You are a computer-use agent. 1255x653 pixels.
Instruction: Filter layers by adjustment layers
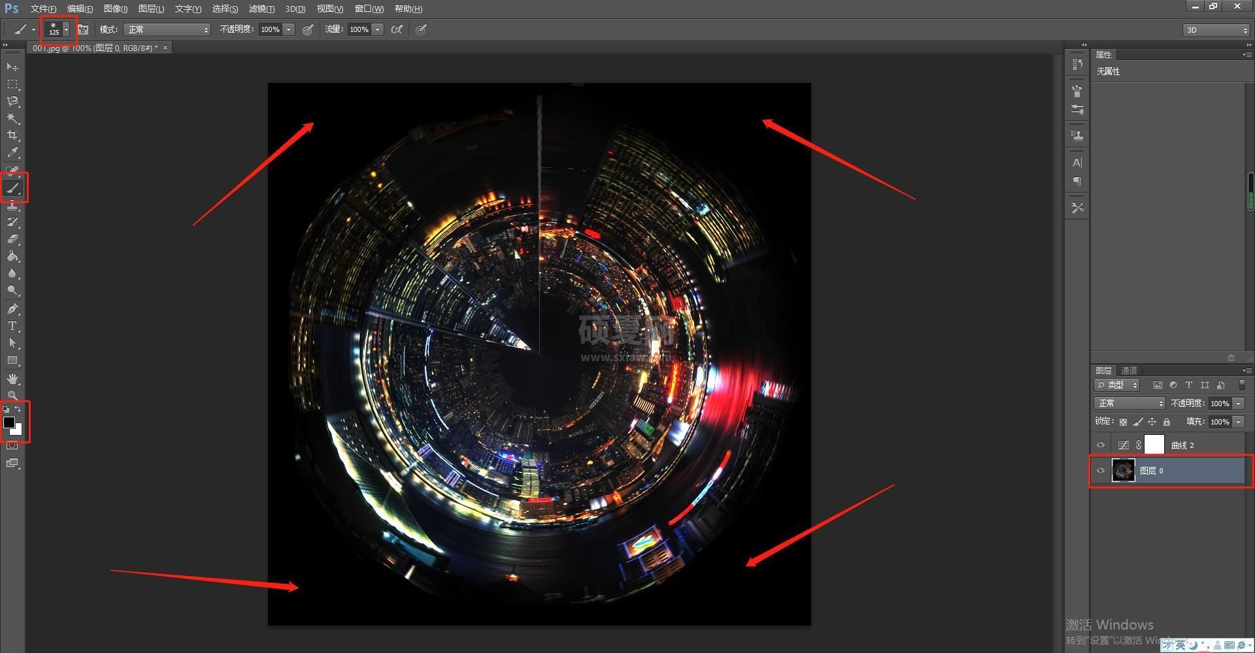click(1173, 385)
